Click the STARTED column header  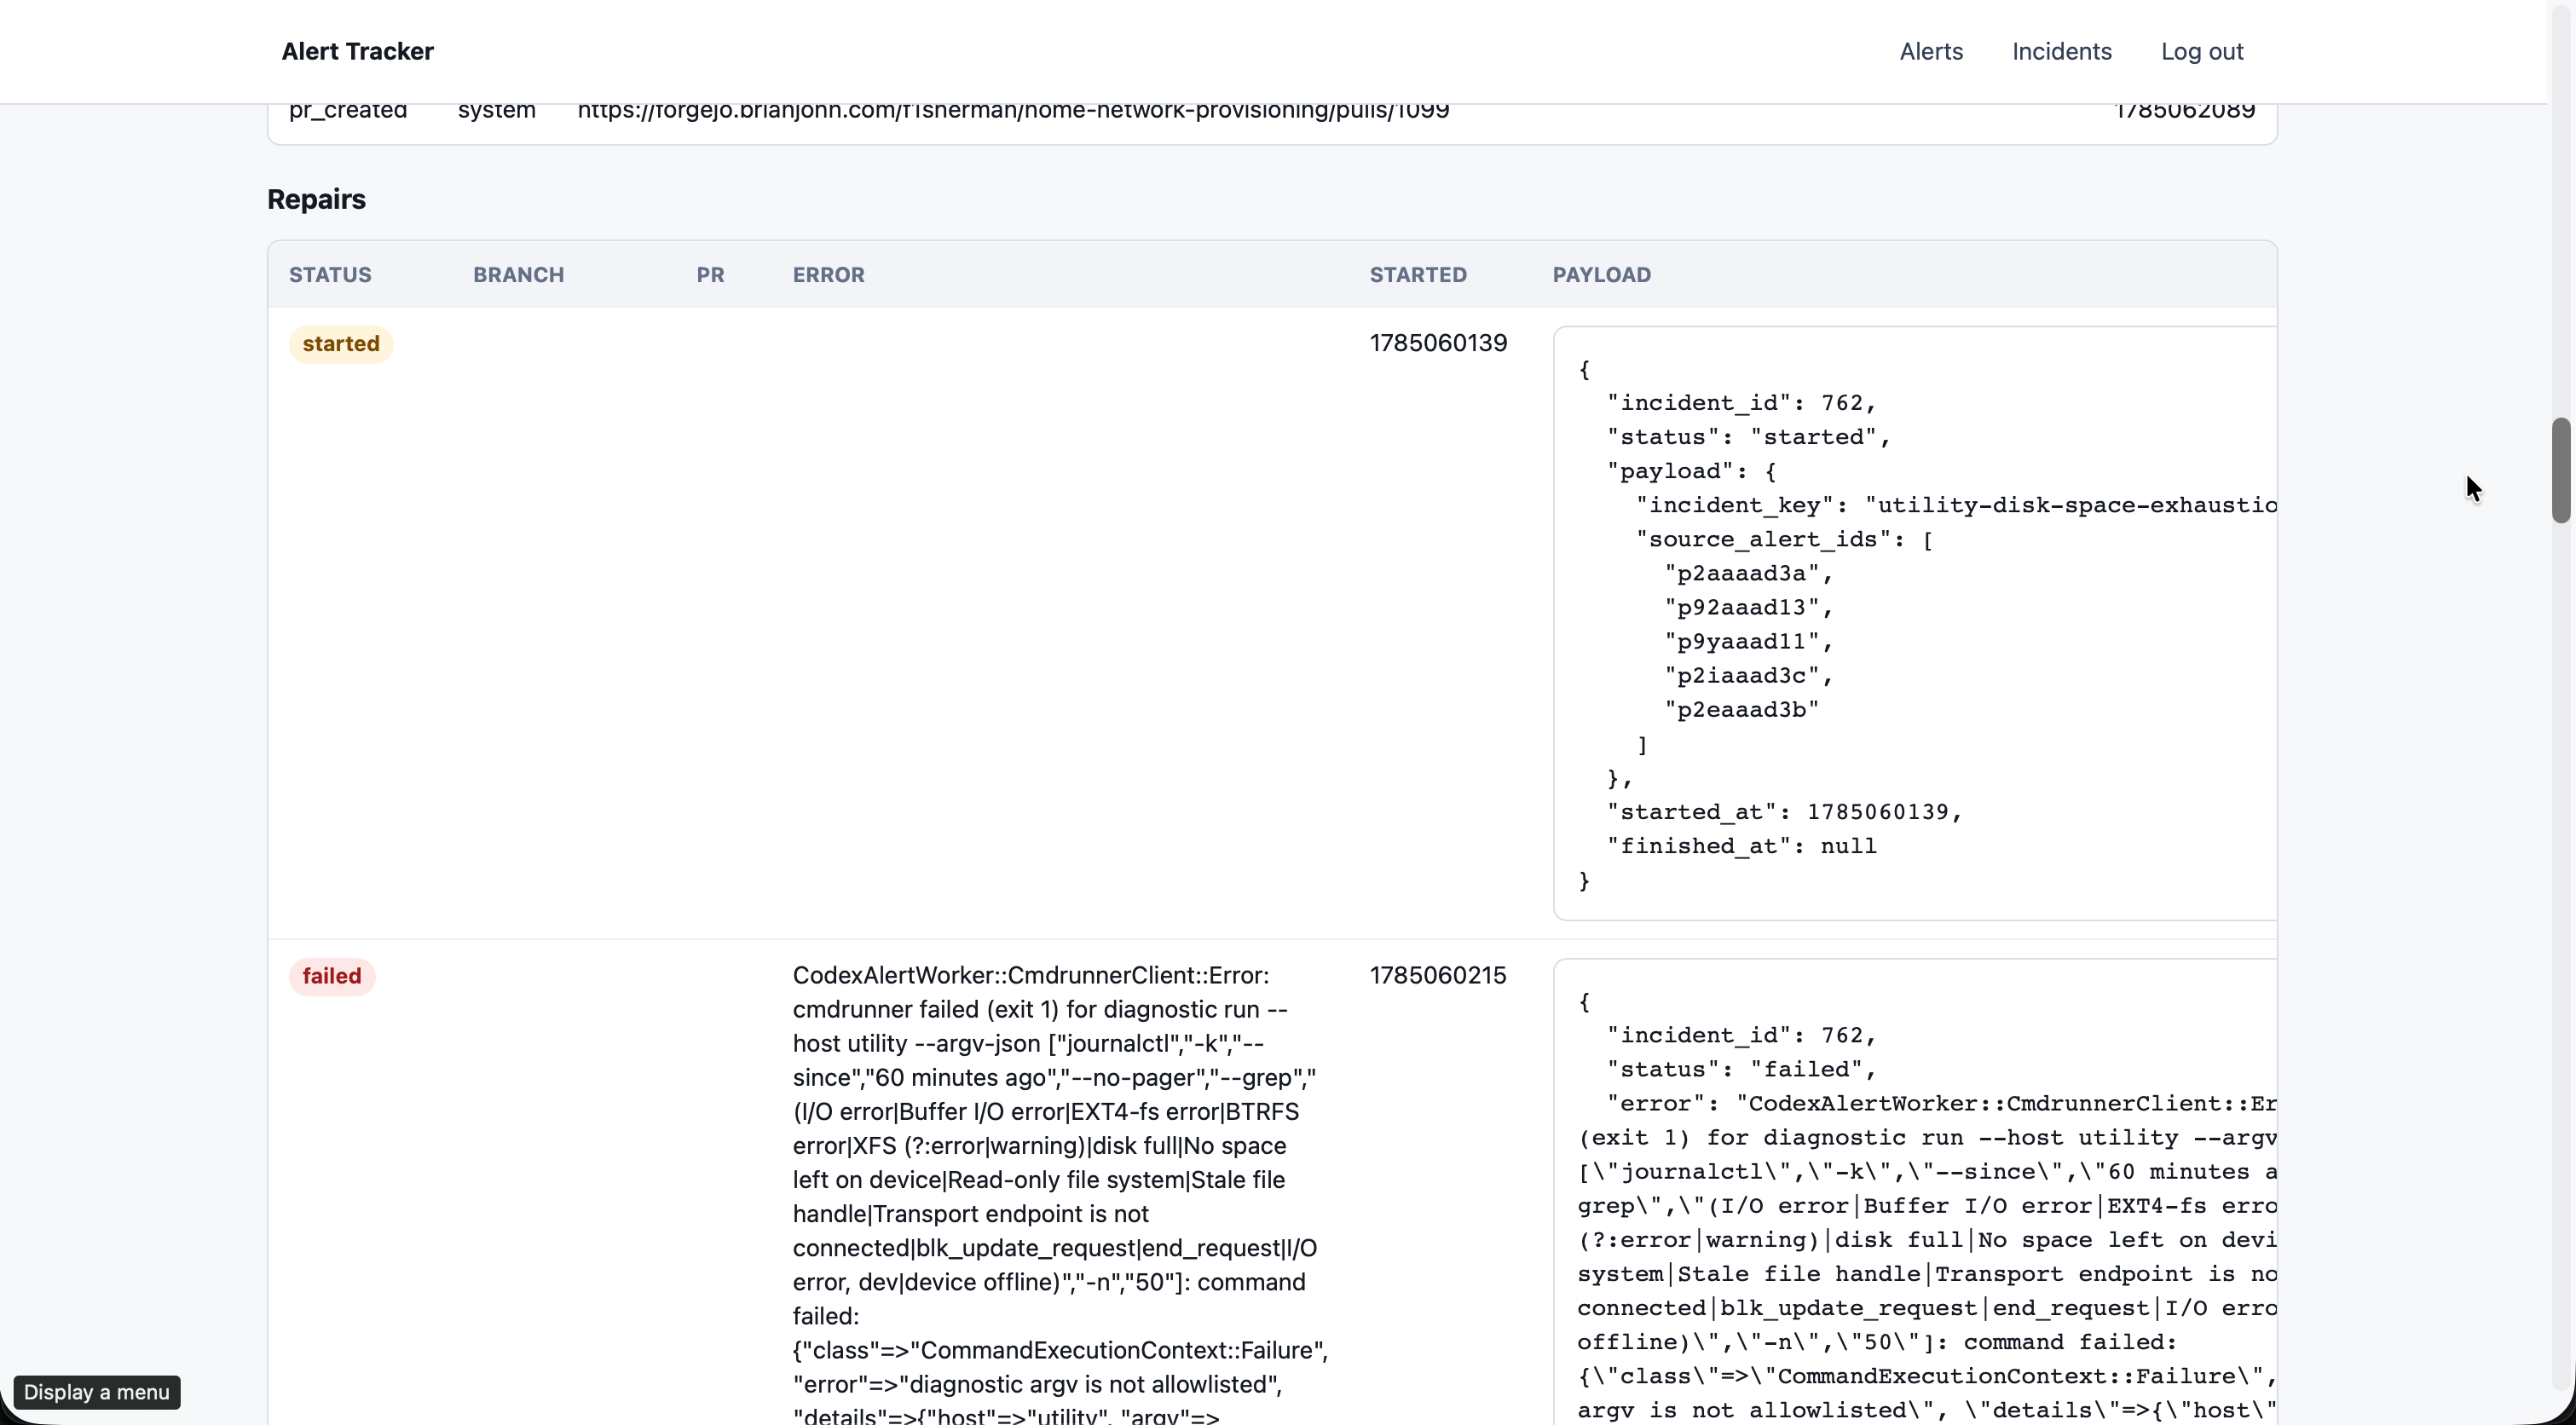[1418, 274]
